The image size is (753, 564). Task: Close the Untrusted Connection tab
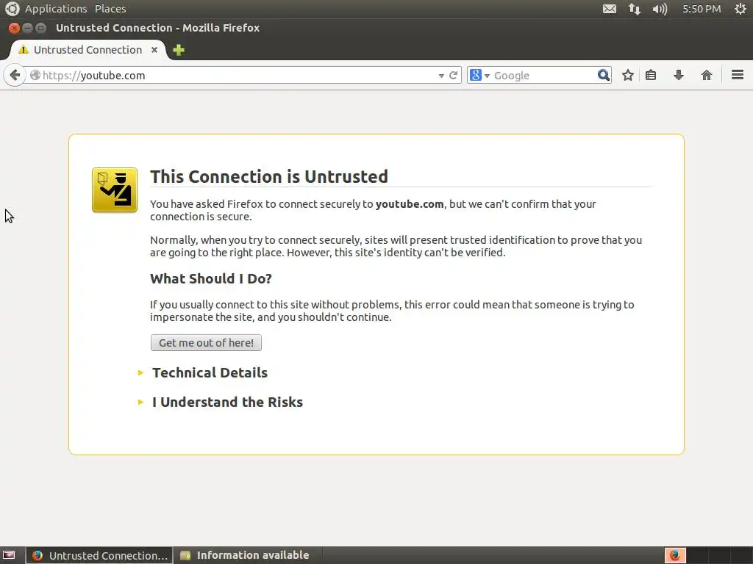click(154, 50)
